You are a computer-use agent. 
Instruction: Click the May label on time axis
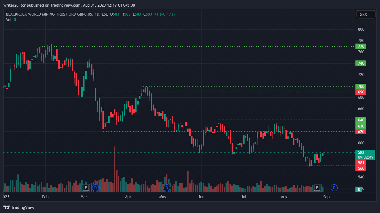[x=163, y=197]
